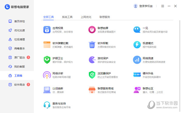Viewport: 182px width, 113px height.
Task: Select 垃圾清理 in sidebar
Action: click(17, 39)
